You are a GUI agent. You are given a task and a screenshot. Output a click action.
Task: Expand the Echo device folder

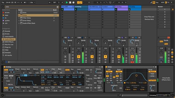tap(19, 13)
